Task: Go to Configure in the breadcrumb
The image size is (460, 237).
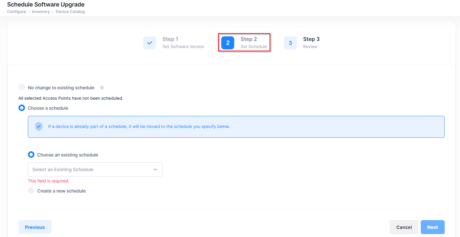Action: coord(17,12)
